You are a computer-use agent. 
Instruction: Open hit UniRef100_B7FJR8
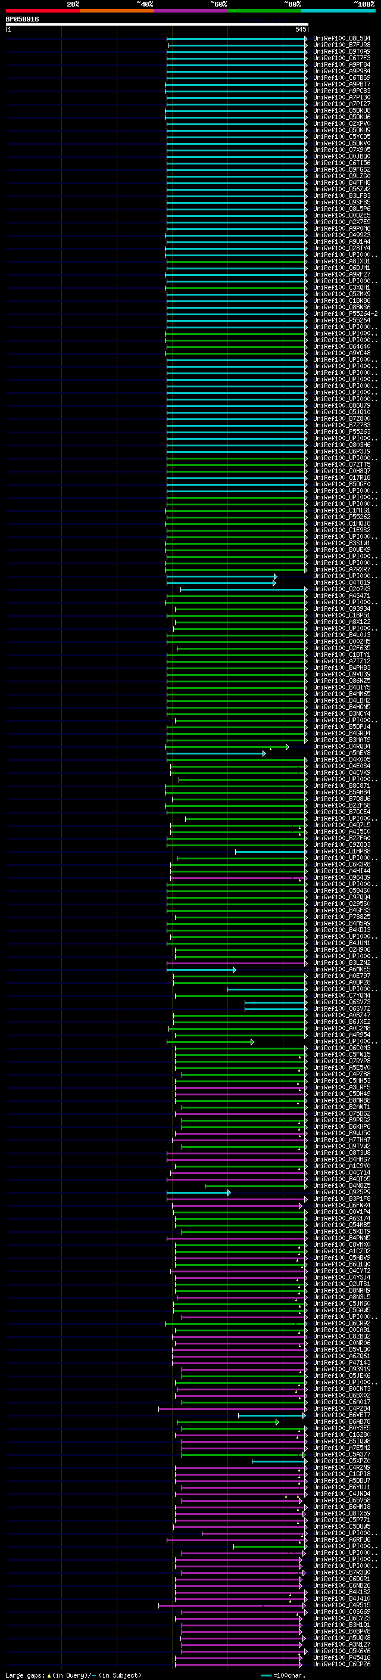click(x=341, y=45)
